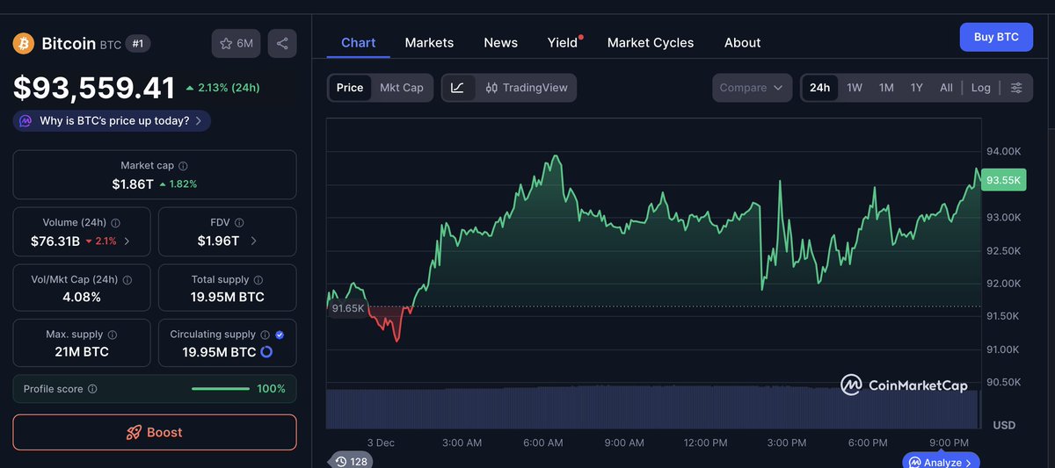
Task: Open Why is BTC's price up today
Action: 112,120
